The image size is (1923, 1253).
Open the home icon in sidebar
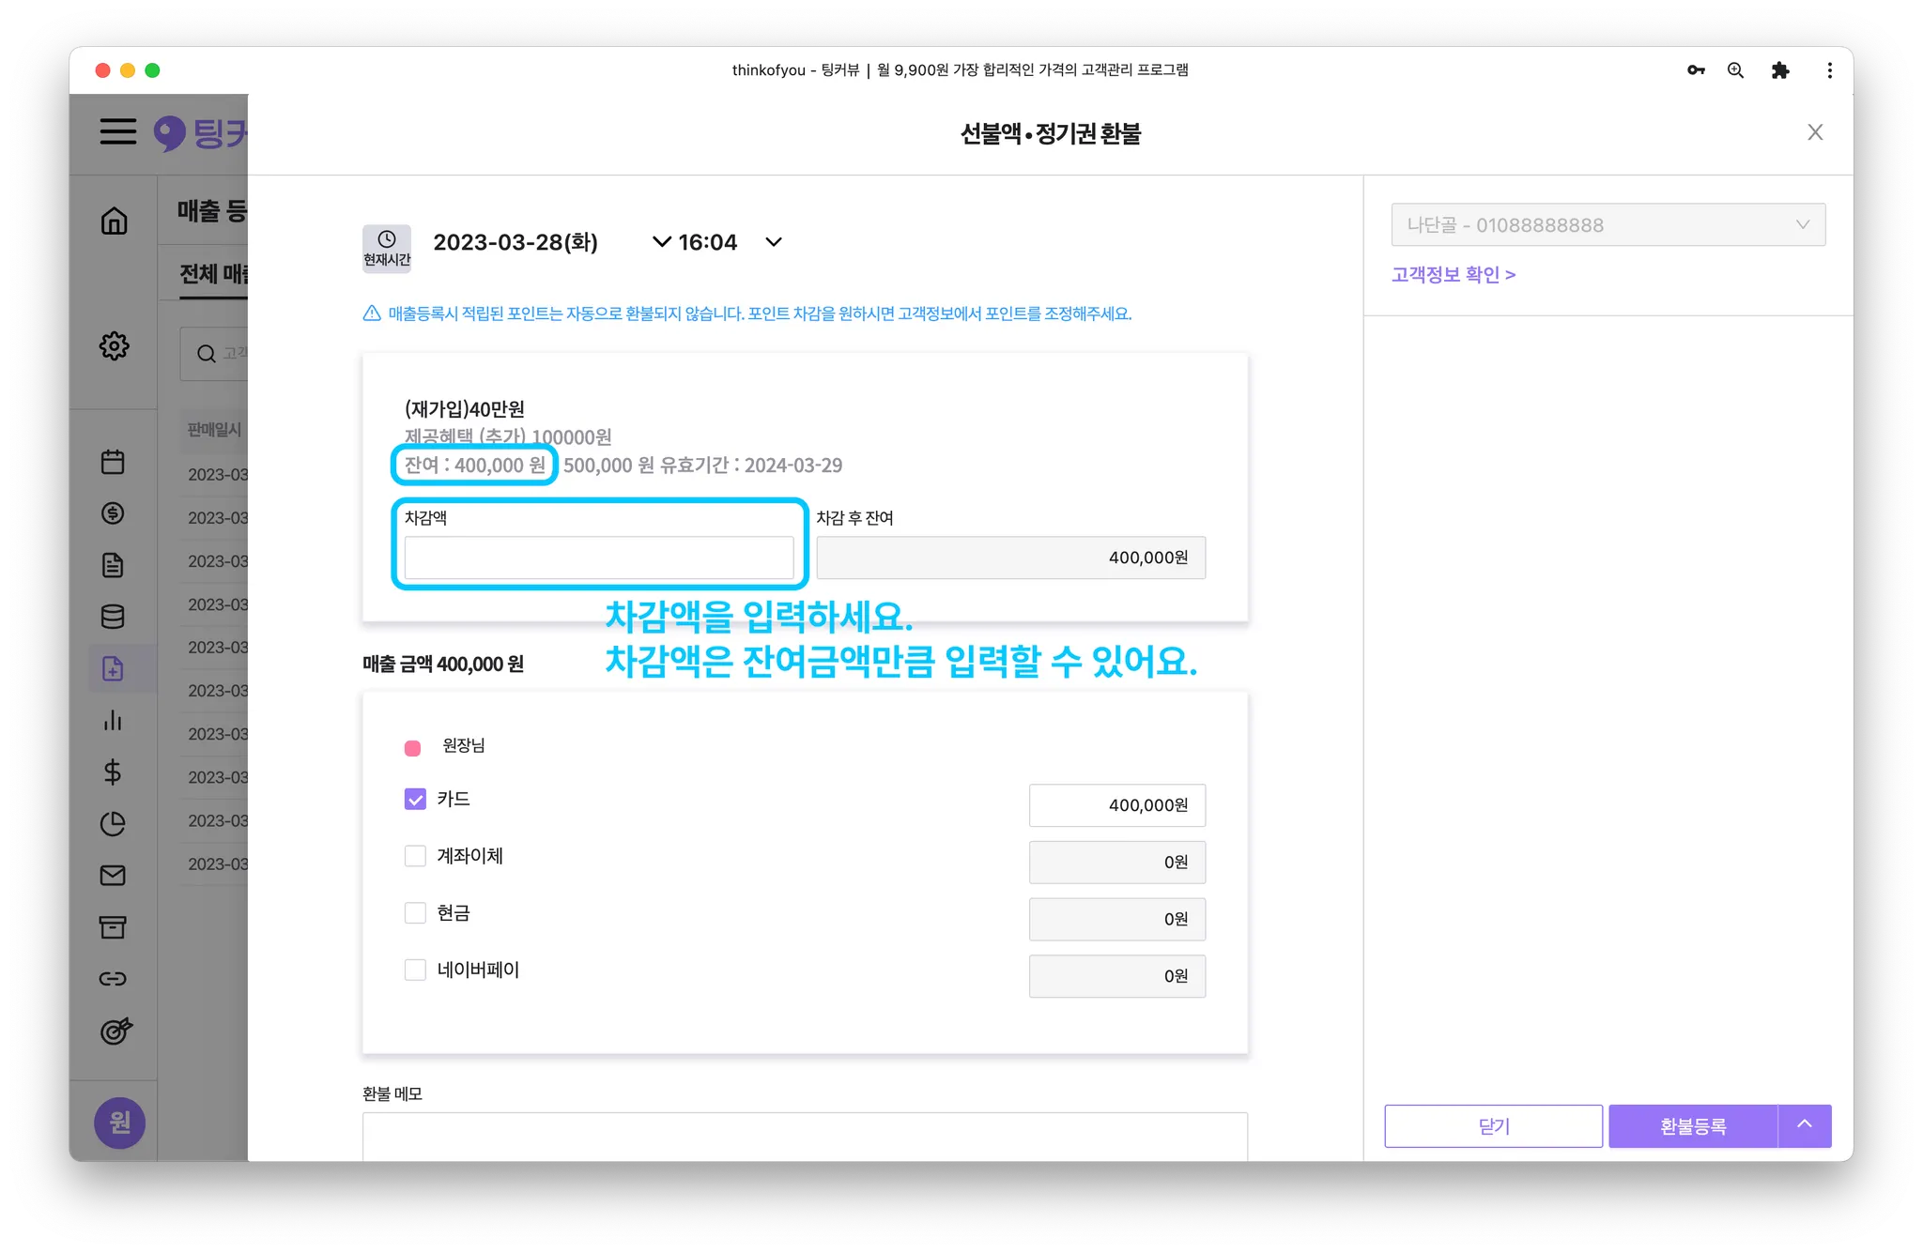[x=114, y=222]
